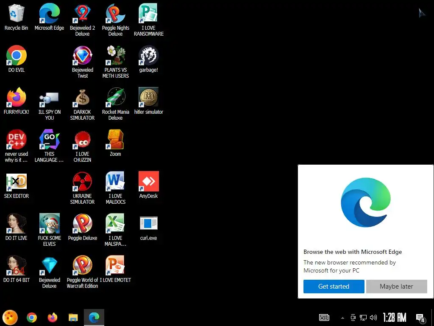434x326 pixels.
Task: Launch the Microsoft Edge desktop shortcut
Action: [x=49, y=17]
